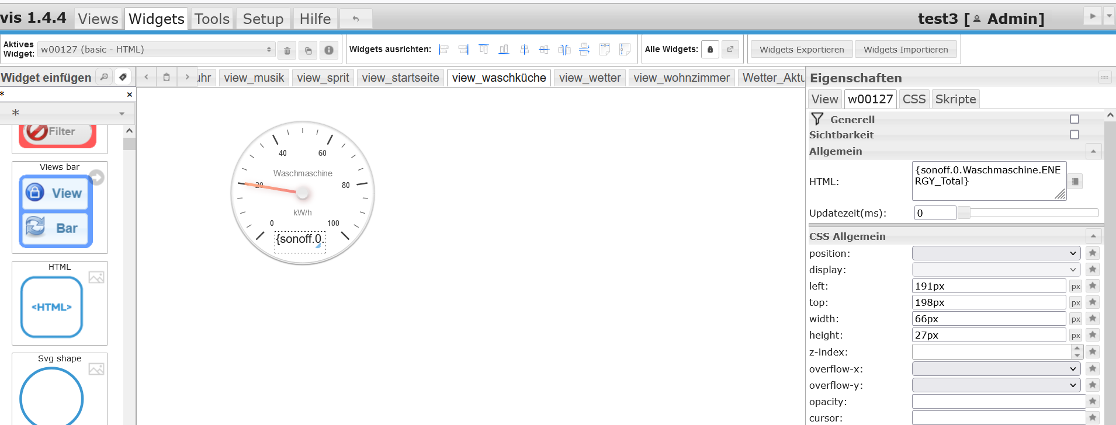Click the export icon beside Alle Widgets
1116x425 pixels.
(730, 50)
